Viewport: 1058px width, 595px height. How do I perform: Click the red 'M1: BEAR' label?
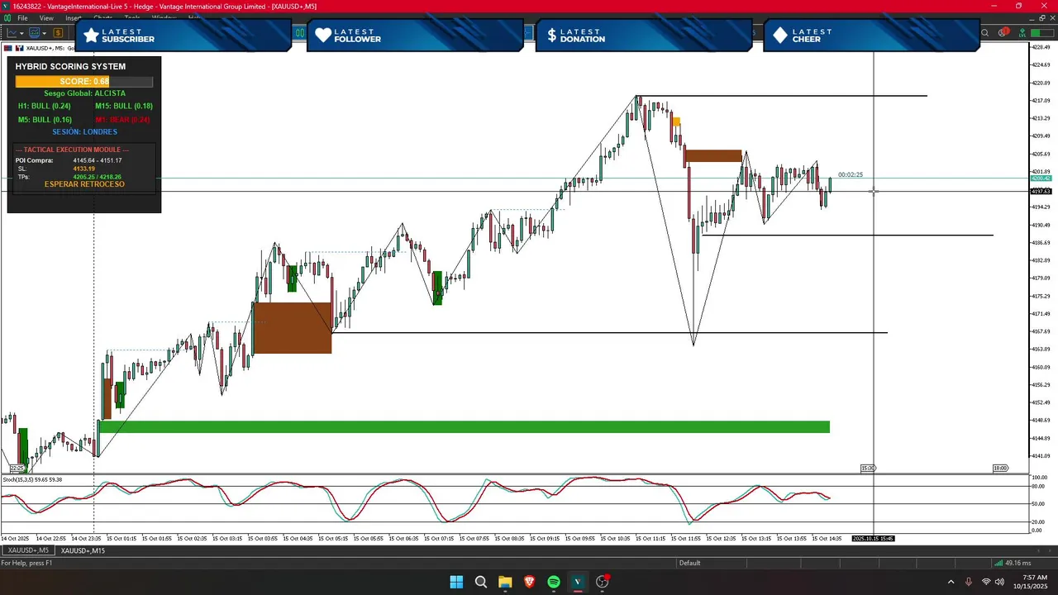click(122, 120)
